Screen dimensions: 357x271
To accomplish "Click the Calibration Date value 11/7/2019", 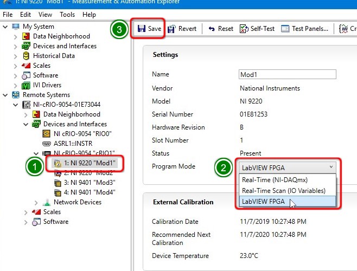I will [x=273, y=222].
